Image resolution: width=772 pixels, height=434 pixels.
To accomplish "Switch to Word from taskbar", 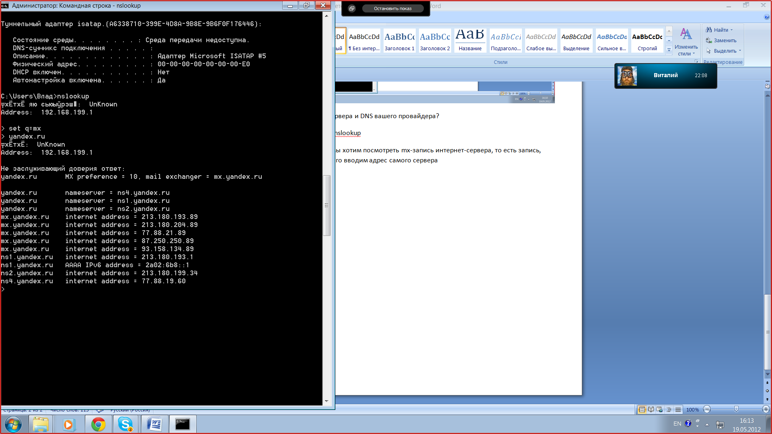I will (x=154, y=424).
